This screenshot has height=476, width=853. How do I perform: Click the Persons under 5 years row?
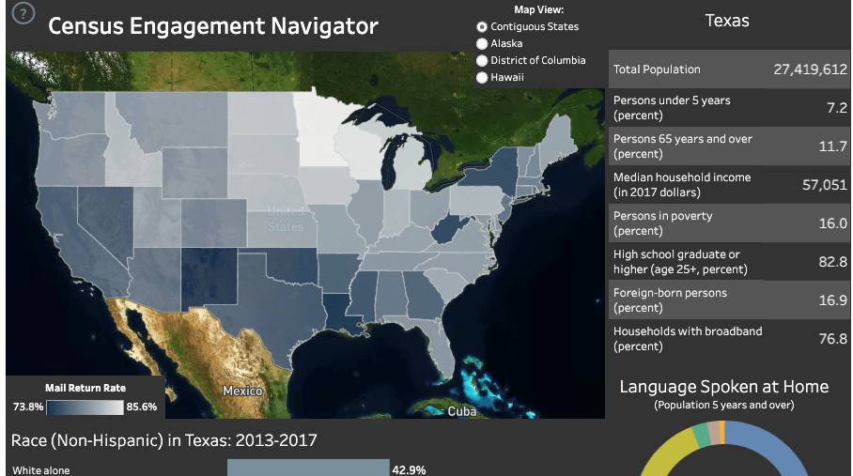[729, 108]
